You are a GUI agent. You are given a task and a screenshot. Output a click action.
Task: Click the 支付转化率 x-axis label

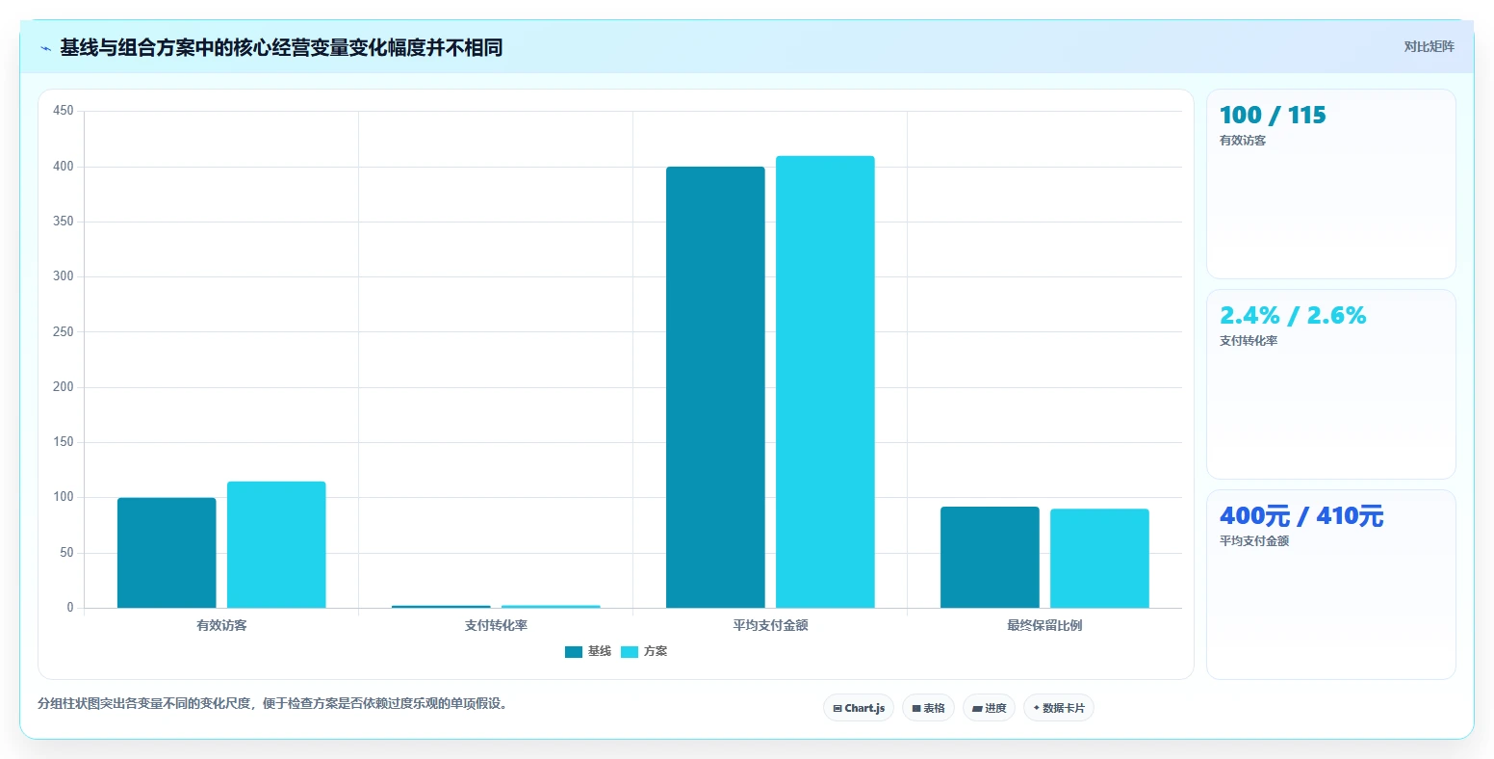[496, 625]
